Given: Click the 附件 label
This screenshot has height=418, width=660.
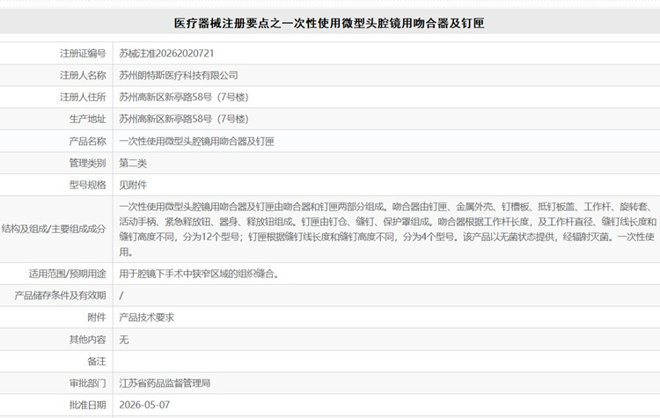Looking at the screenshot, I should pyautogui.click(x=97, y=318).
